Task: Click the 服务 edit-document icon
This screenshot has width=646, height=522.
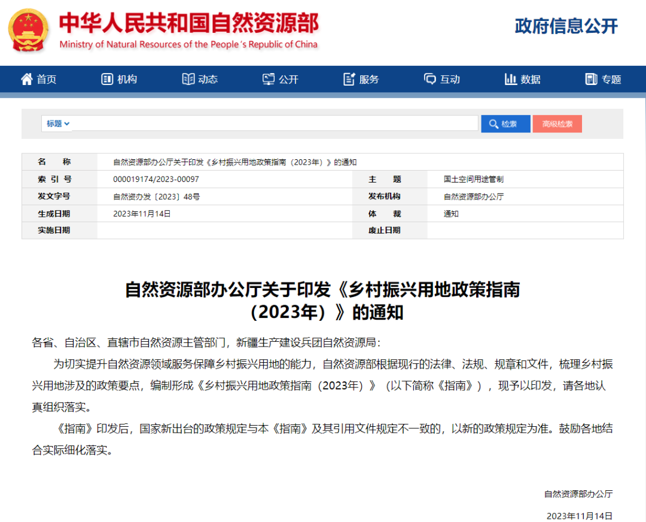Action: (x=349, y=79)
